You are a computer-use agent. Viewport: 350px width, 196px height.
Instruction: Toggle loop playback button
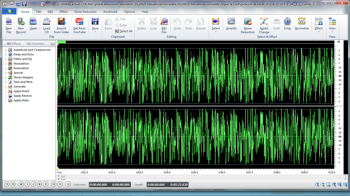[33, 184]
